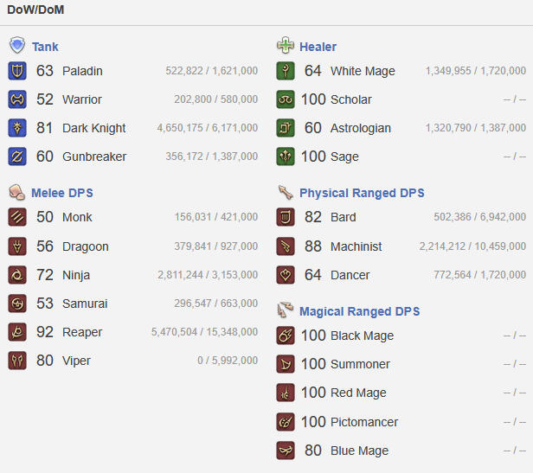Click the Blue Mage job icon
533x473 pixels.
coord(286,451)
